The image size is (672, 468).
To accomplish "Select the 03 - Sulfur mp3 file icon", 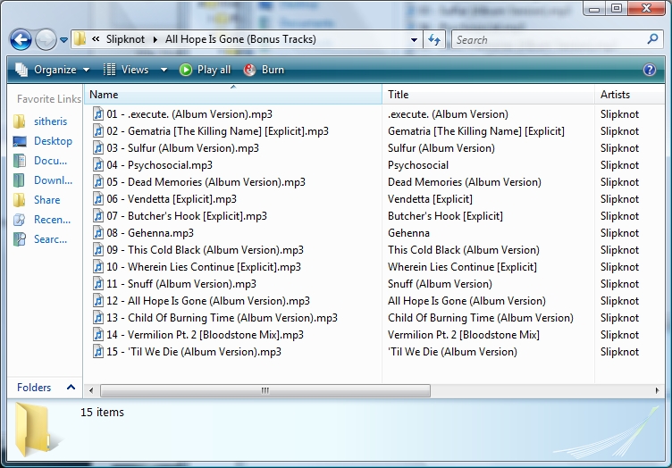I will 98,148.
